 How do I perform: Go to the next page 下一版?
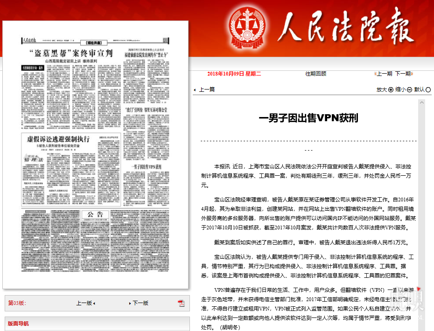(140, 303)
